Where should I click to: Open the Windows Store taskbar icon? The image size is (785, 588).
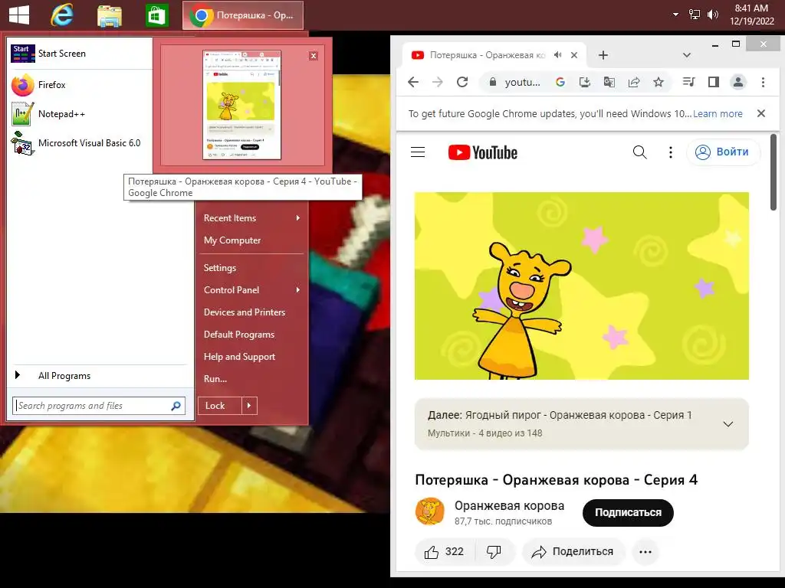tap(156, 15)
